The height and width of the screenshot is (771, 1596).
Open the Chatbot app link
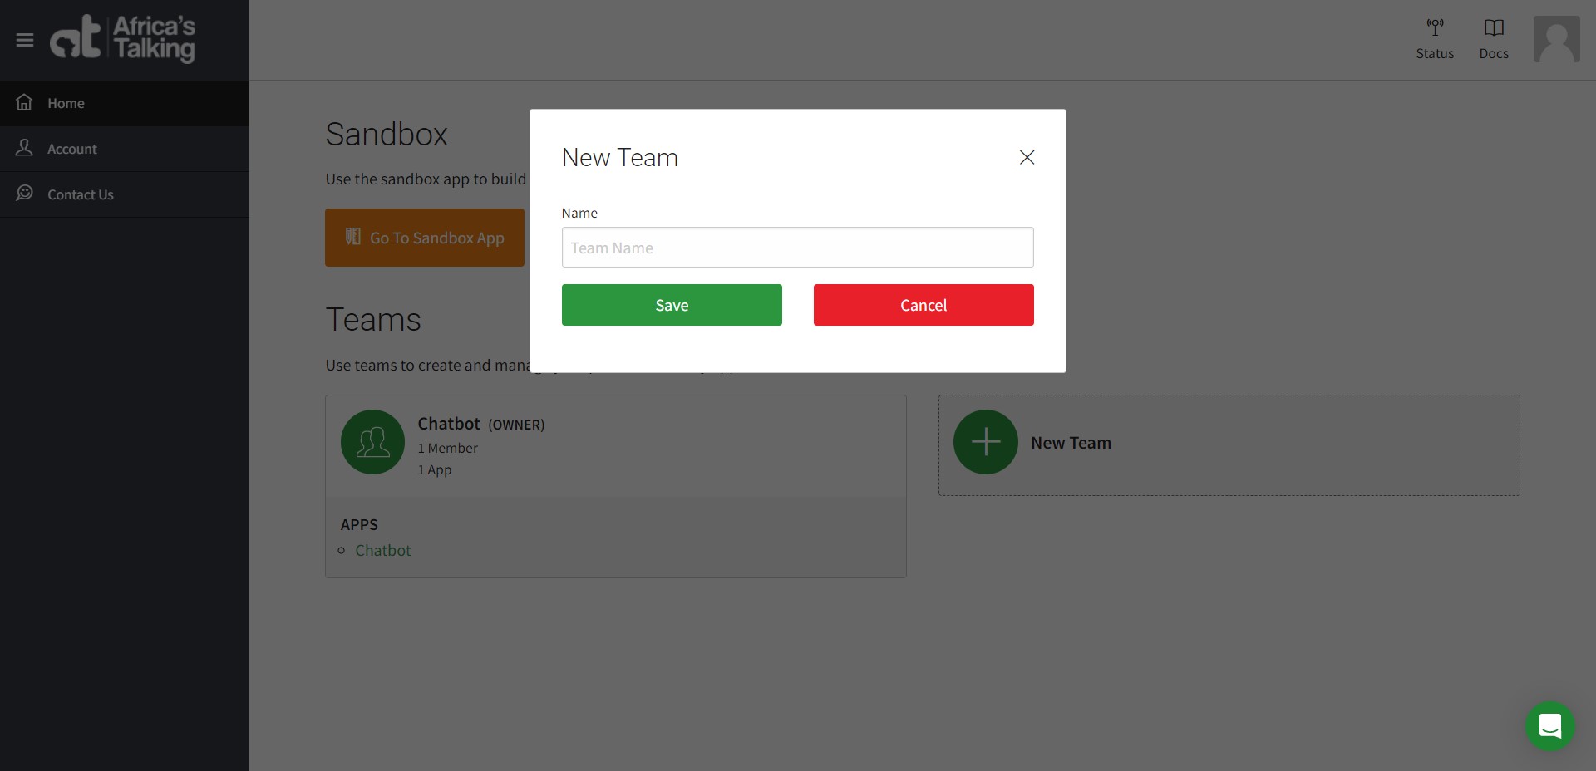coord(382,550)
